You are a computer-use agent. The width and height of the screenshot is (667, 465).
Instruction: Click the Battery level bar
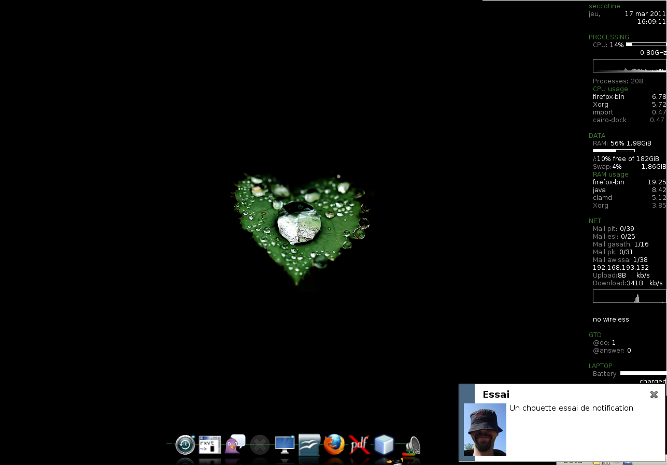pyautogui.click(x=643, y=373)
